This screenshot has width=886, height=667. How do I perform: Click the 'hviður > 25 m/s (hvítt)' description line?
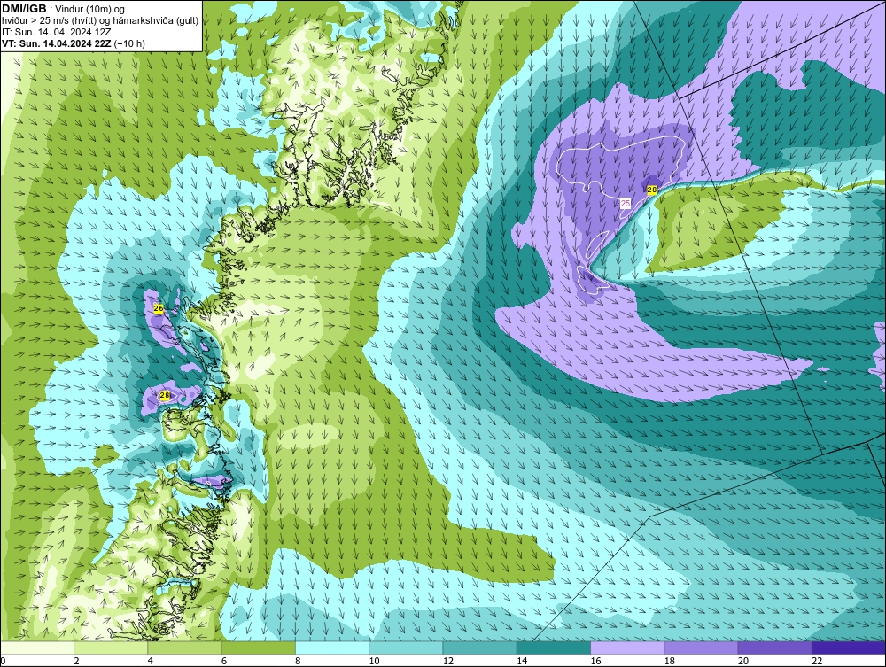click(x=100, y=21)
